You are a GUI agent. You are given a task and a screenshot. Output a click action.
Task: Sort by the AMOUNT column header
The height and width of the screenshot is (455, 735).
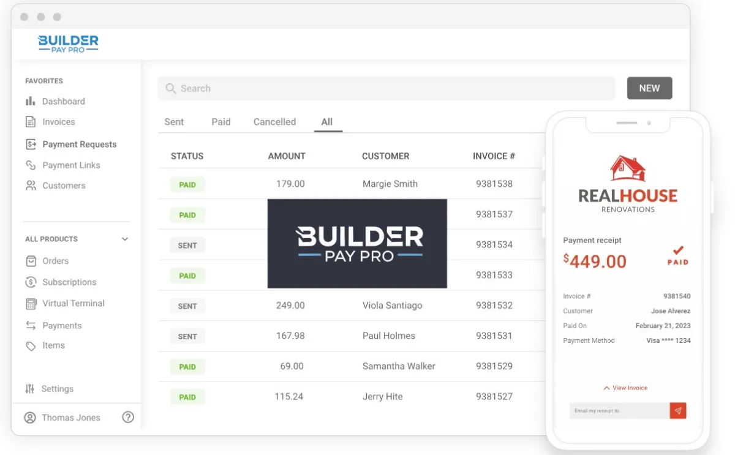[287, 156]
